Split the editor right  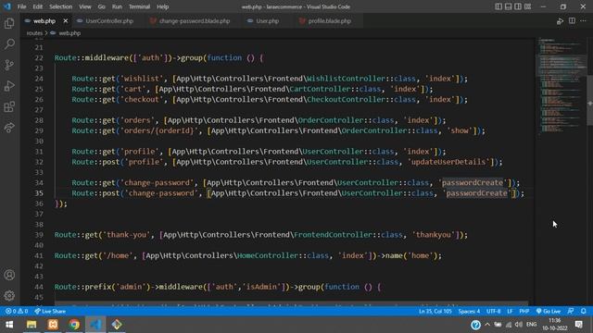click(572, 21)
